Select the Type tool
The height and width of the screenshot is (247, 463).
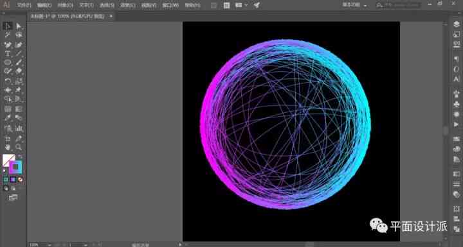point(8,54)
